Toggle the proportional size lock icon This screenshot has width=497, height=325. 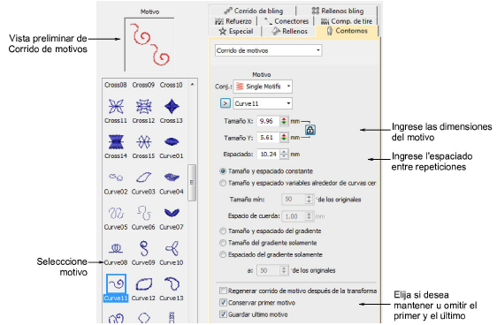point(310,130)
